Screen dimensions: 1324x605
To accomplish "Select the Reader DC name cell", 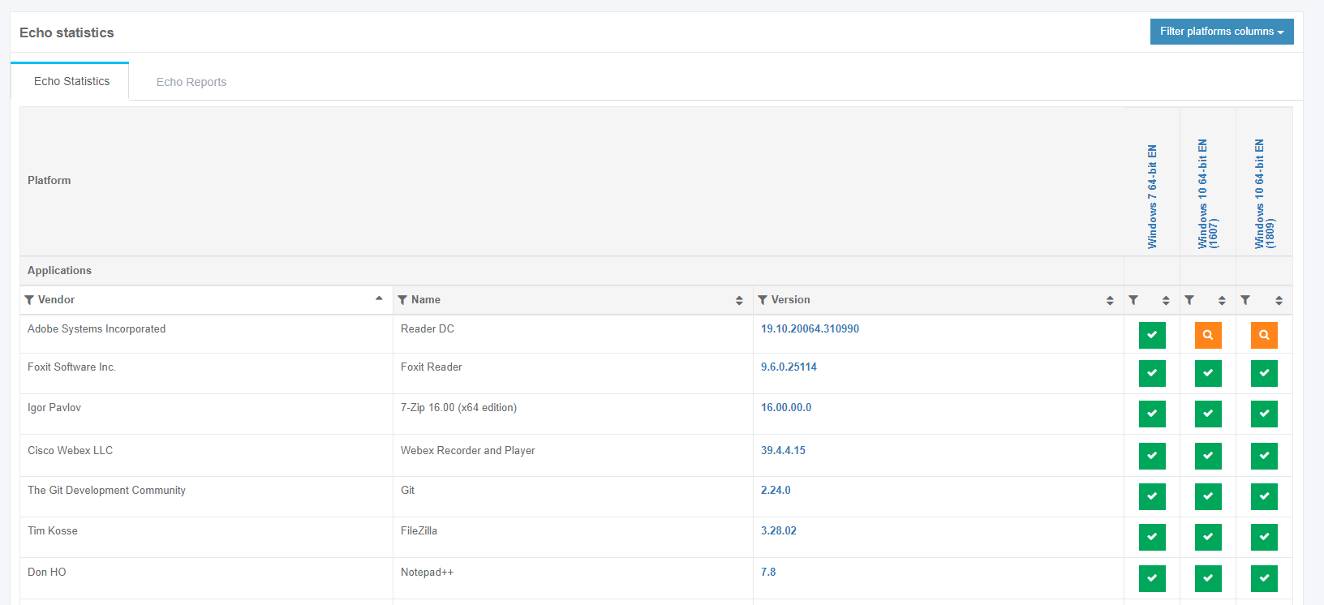I will (x=573, y=334).
